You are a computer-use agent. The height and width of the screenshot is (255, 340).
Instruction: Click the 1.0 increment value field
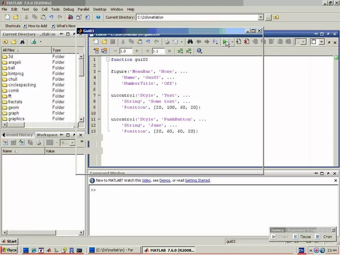[126, 51]
